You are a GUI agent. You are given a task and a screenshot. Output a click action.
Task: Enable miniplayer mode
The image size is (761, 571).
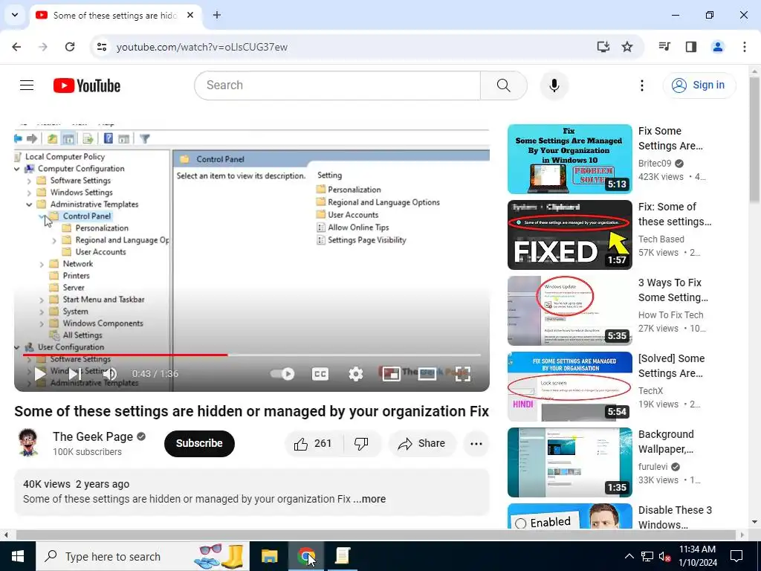click(x=391, y=374)
